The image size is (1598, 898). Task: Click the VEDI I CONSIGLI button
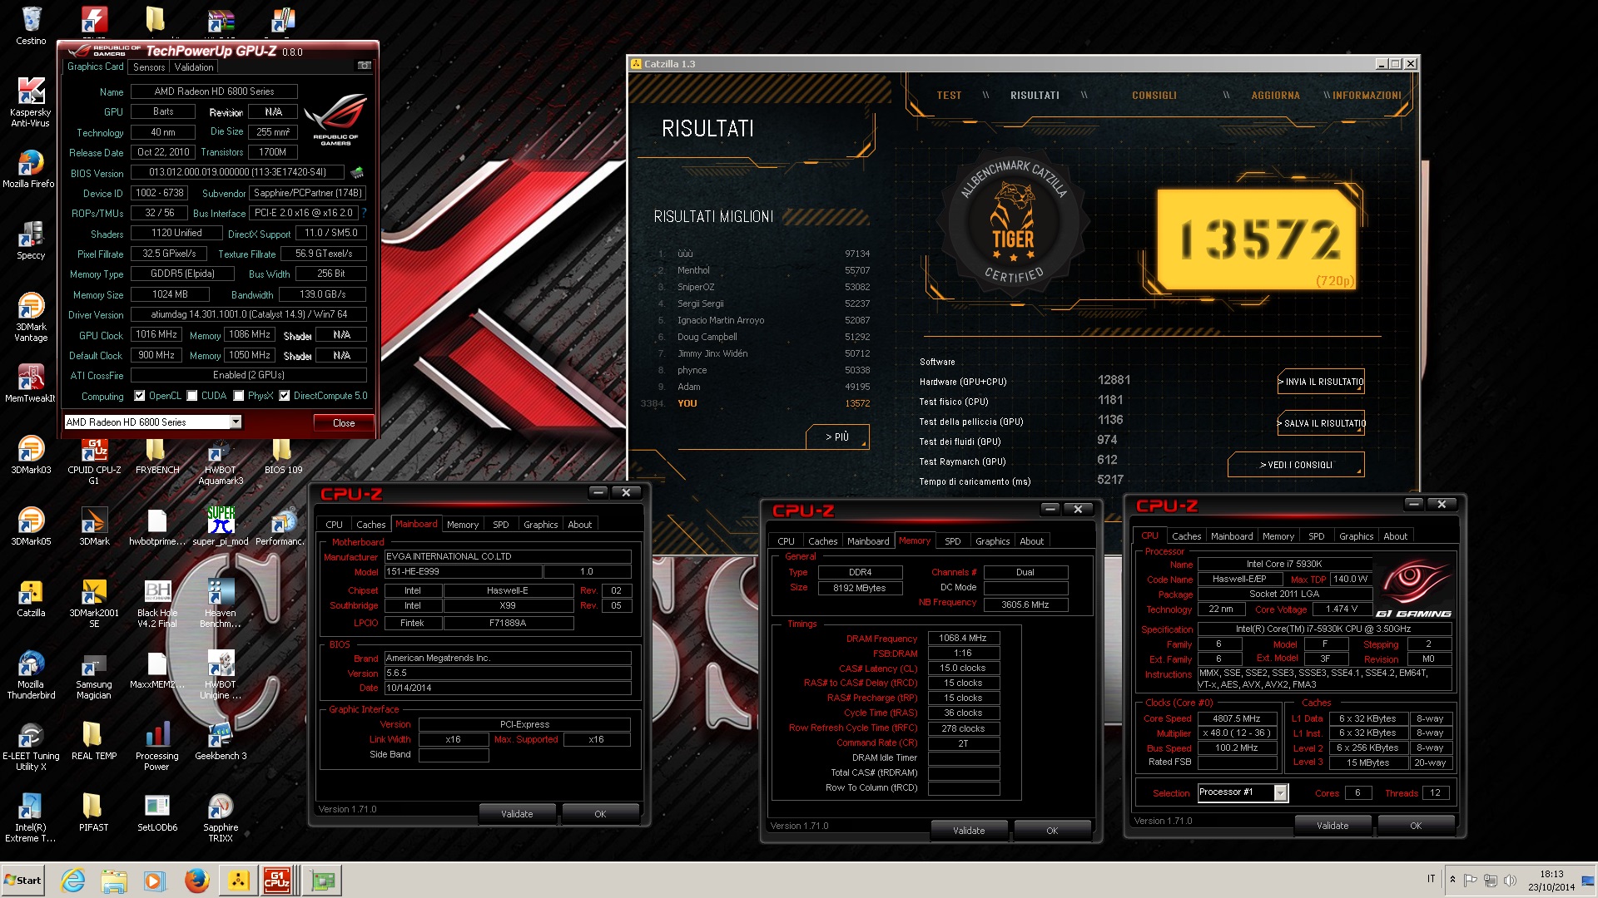click(x=1296, y=465)
